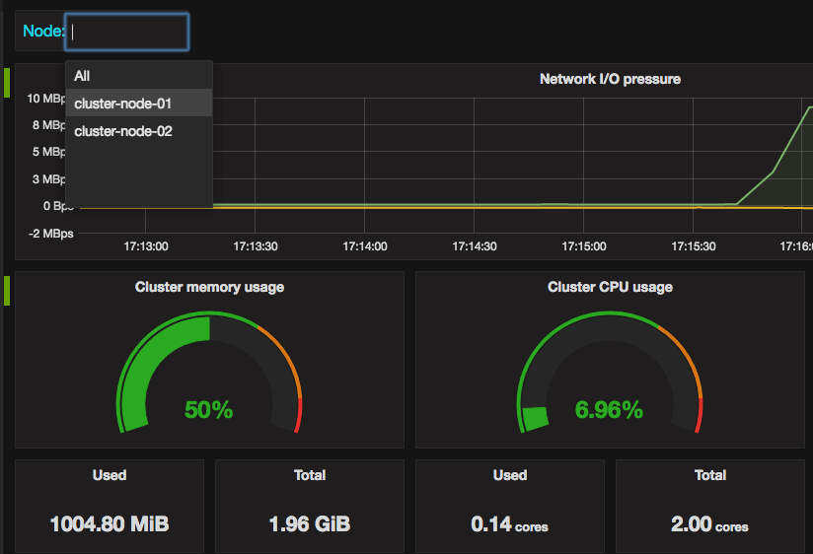This screenshot has height=554, width=813.
Task: Click the rising green line in Network graph
Action: click(x=774, y=171)
